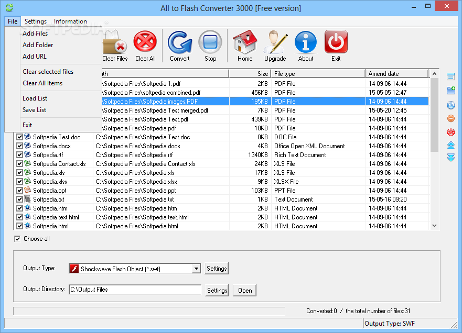The height and width of the screenshot is (333, 462).
Task: Sort by the Size column header
Action: pyautogui.click(x=250, y=73)
